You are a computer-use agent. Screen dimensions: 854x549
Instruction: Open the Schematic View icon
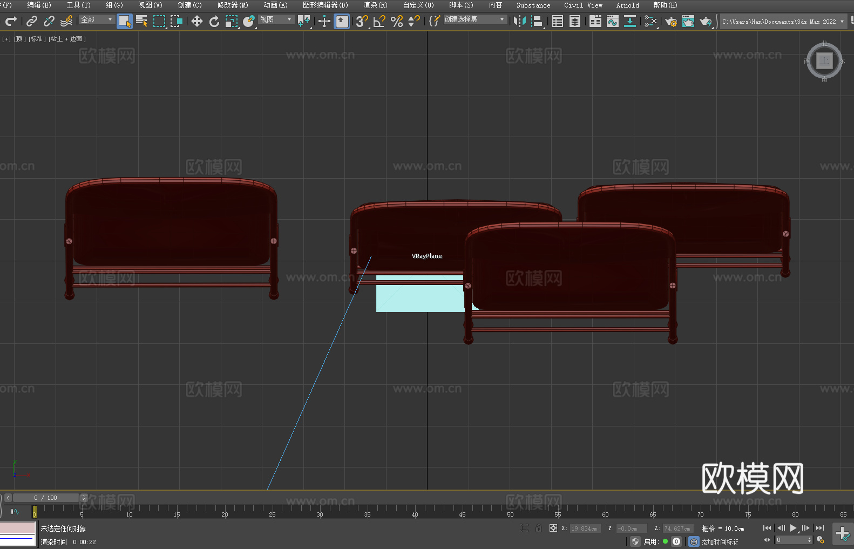pos(630,21)
